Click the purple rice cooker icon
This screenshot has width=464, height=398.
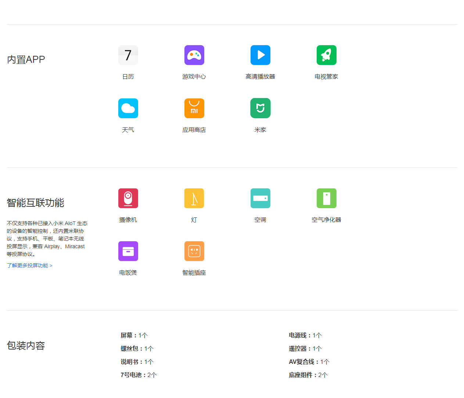click(x=128, y=251)
